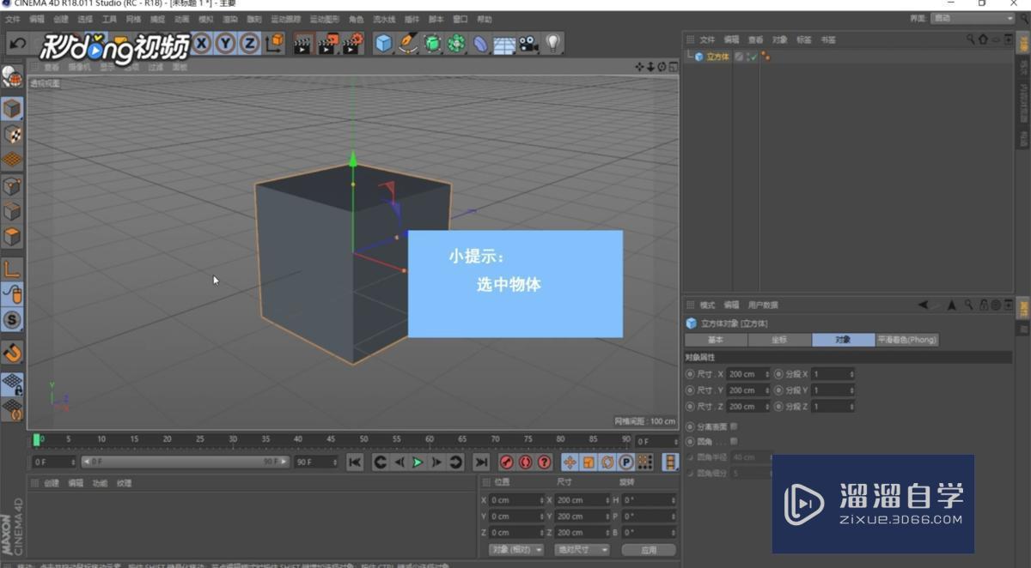This screenshot has height=568, width=1031.
Task: Open the render settings gear icon
Action: [351, 43]
